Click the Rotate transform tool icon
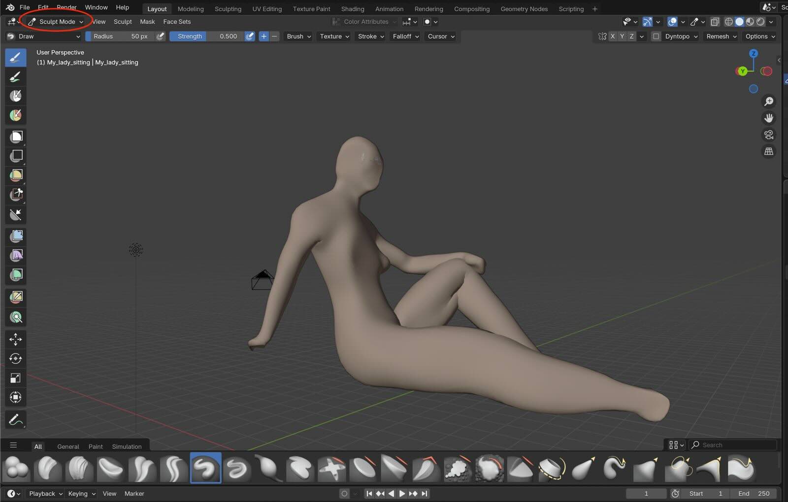Viewport: 788px width, 502px height. [16, 358]
